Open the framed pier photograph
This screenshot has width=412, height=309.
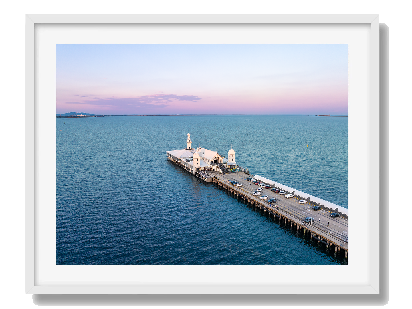(202, 154)
